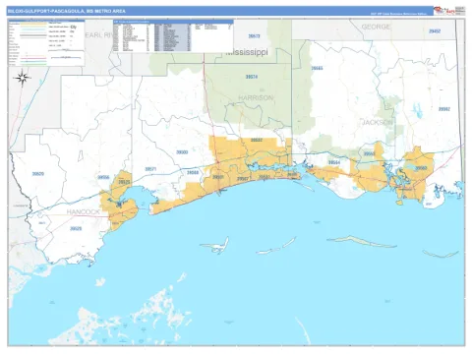
Task: Click ZIP code label 39571
Action: tap(150, 169)
